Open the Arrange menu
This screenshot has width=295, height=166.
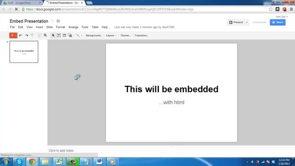73,27
